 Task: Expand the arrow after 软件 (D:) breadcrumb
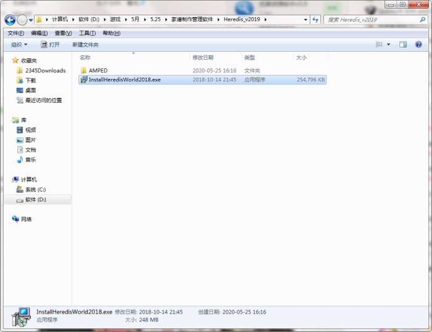pos(105,20)
